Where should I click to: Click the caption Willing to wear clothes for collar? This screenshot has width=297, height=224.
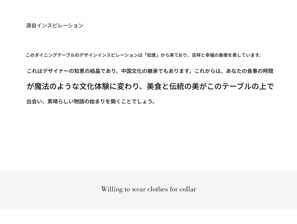tap(148, 189)
